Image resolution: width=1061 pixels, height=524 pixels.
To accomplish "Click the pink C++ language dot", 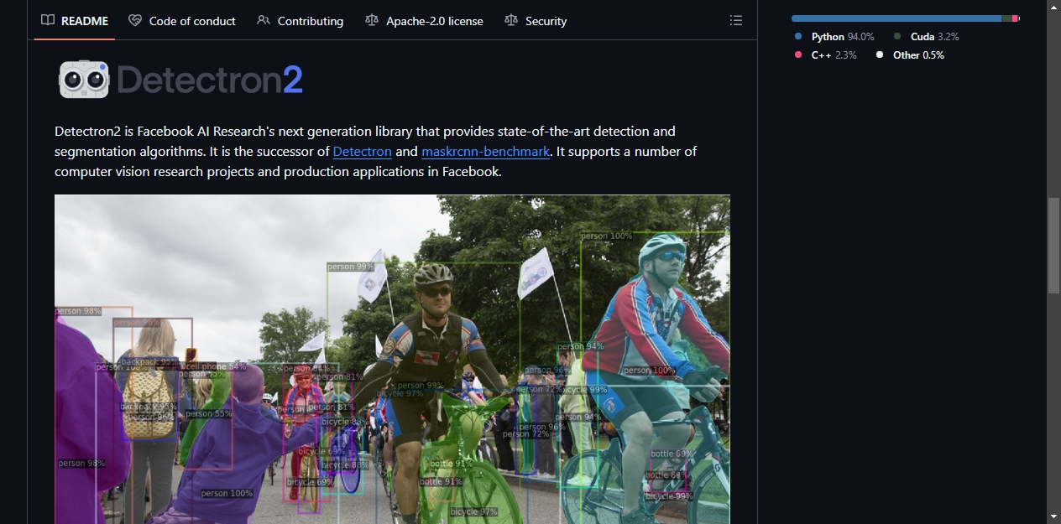I will (798, 55).
